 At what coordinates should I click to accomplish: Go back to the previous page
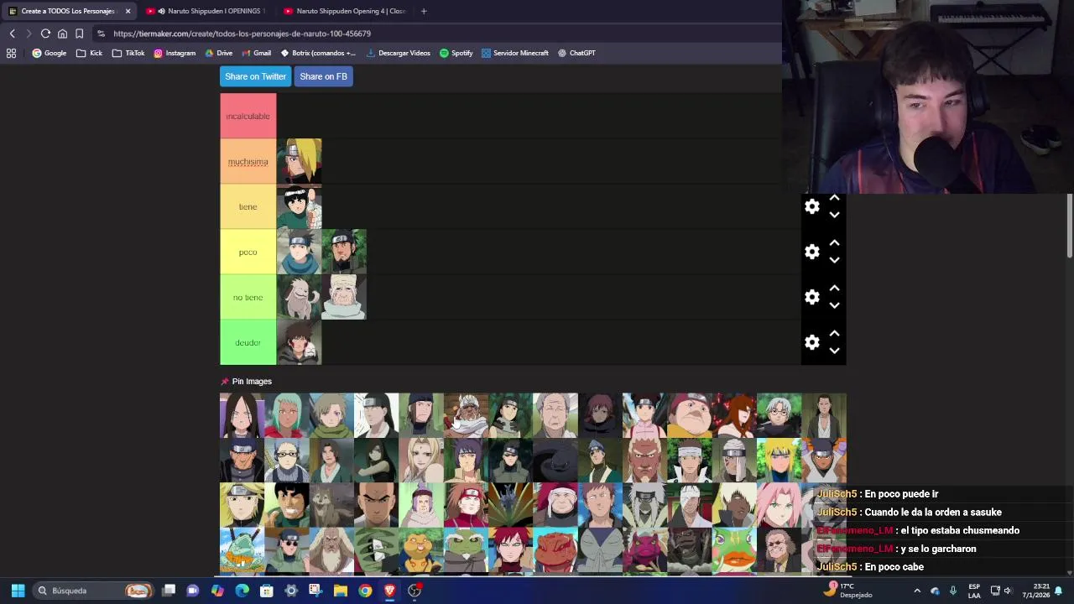(13, 34)
